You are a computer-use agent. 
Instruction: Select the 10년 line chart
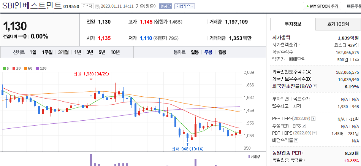pos(115,52)
